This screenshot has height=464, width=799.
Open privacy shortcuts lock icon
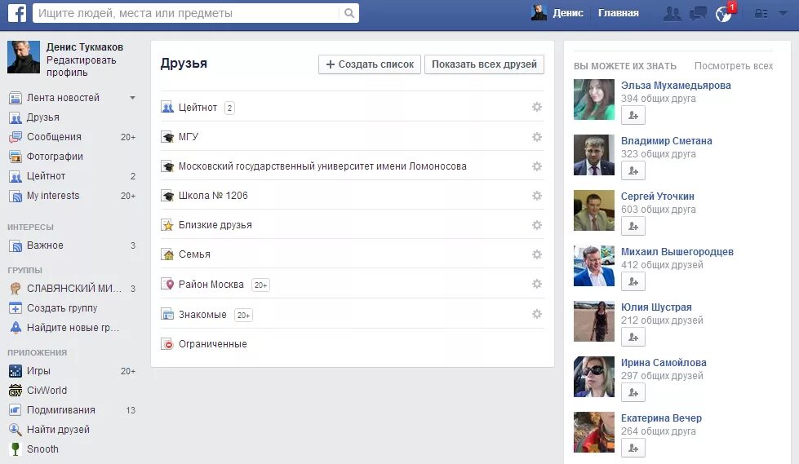pyautogui.click(x=761, y=14)
